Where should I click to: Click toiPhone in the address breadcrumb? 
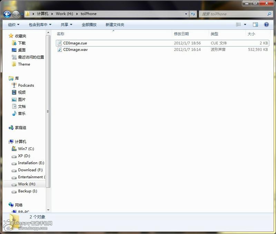click(x=89, y=14)
